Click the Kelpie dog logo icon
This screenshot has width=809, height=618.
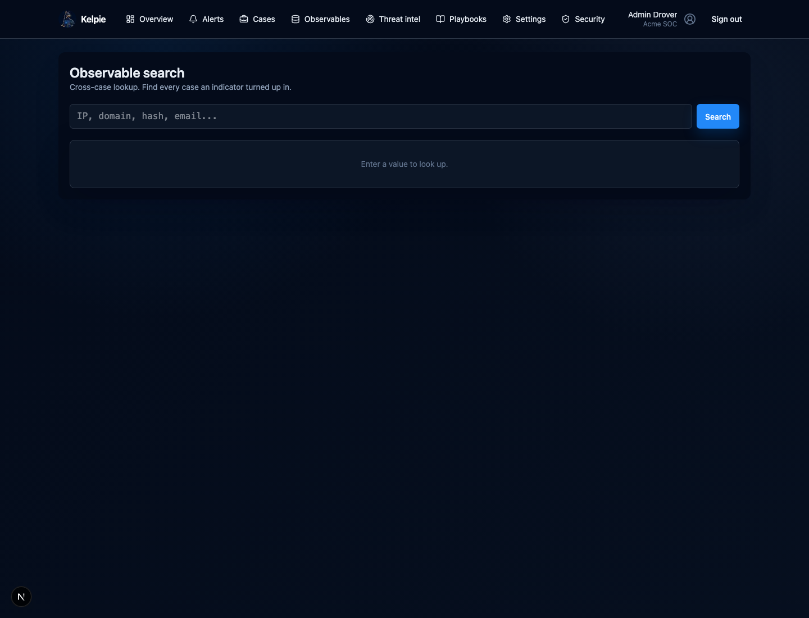(68, 19)
